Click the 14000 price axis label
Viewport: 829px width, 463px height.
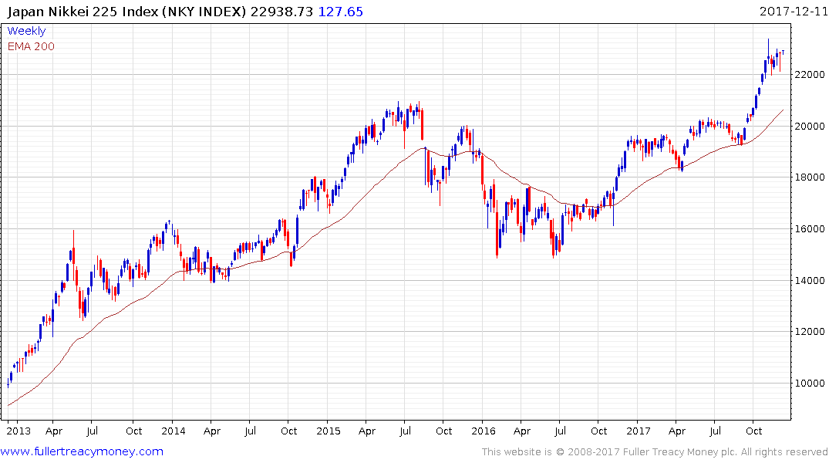(810, 280)
